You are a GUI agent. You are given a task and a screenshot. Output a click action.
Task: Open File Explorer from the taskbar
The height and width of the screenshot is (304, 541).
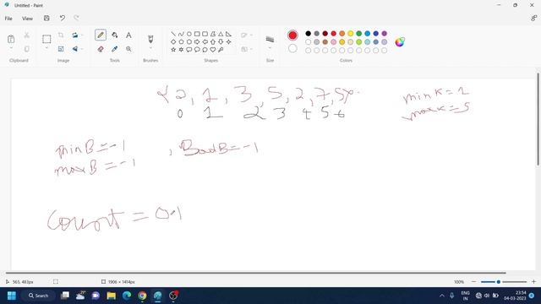tap(111, 296)
